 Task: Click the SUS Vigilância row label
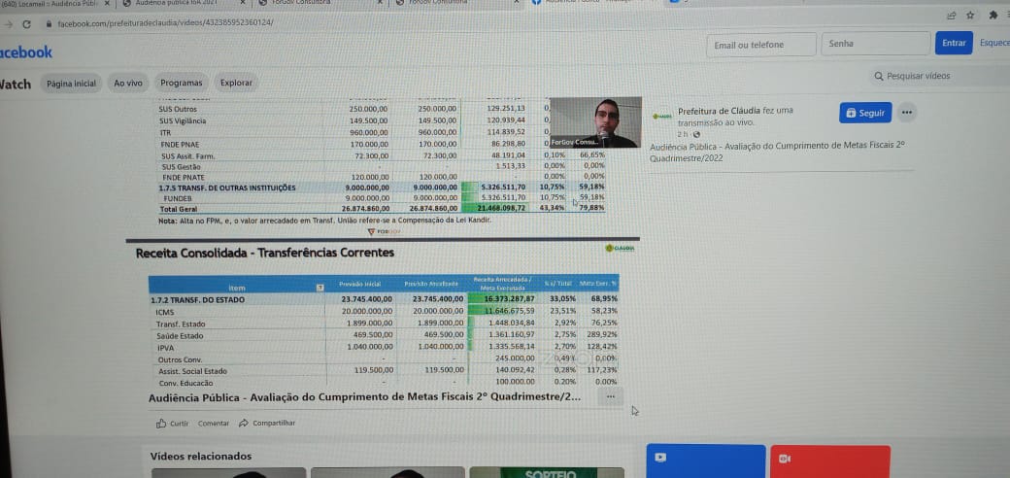tap(183, 120)
